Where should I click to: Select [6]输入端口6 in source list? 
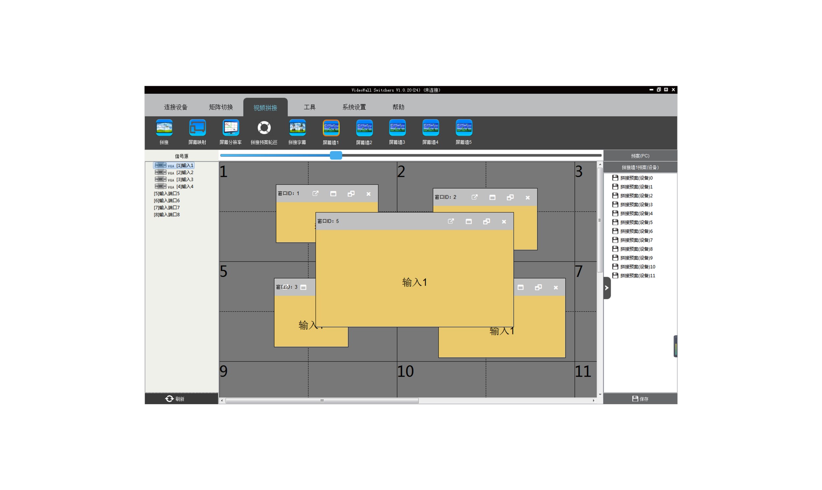167,200
